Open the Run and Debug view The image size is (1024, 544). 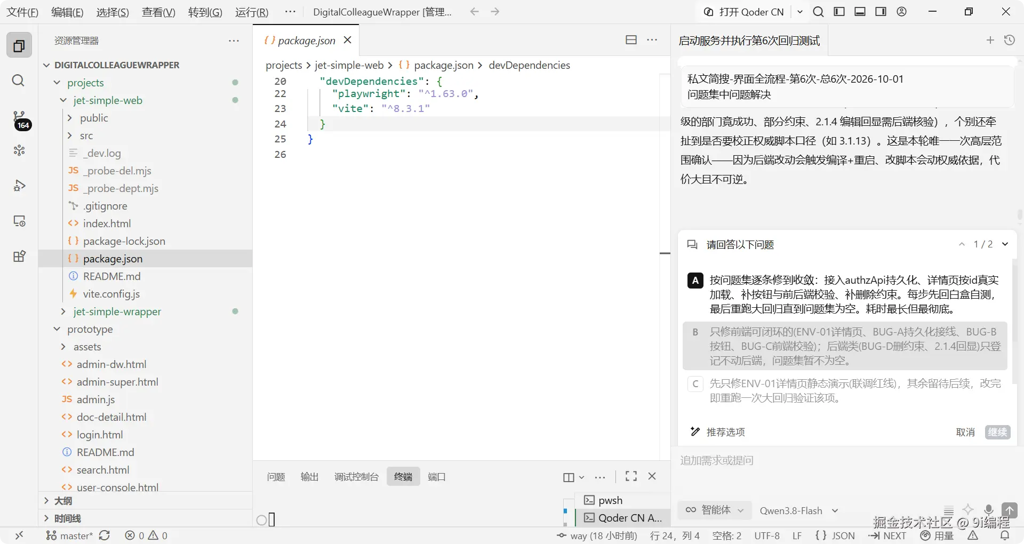click(19, 186)
